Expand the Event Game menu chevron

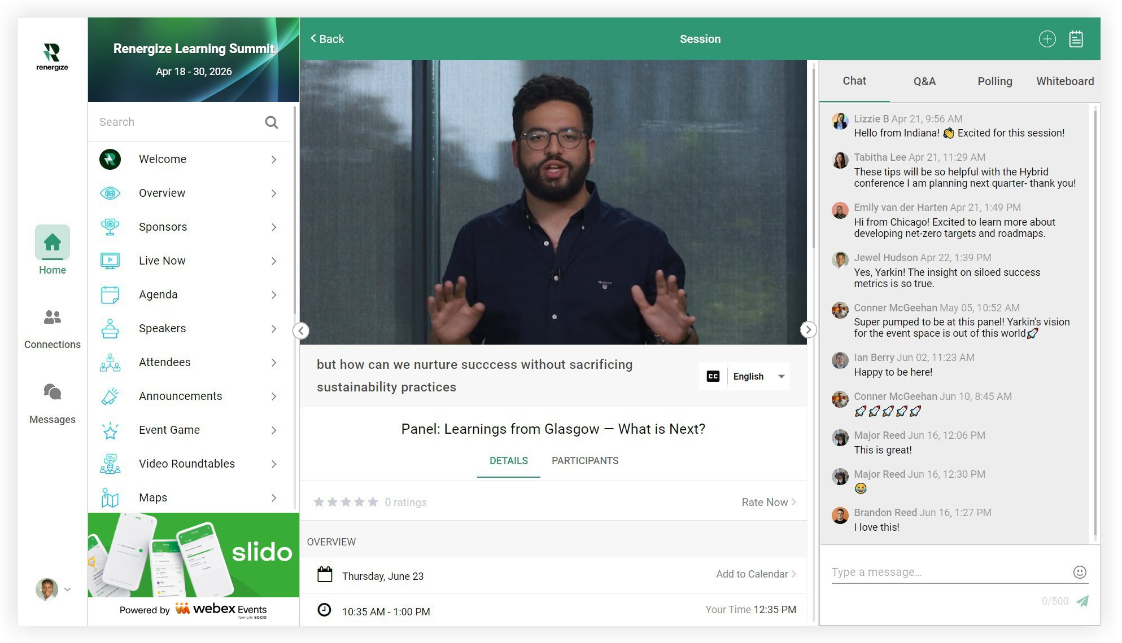pos(274,430)
